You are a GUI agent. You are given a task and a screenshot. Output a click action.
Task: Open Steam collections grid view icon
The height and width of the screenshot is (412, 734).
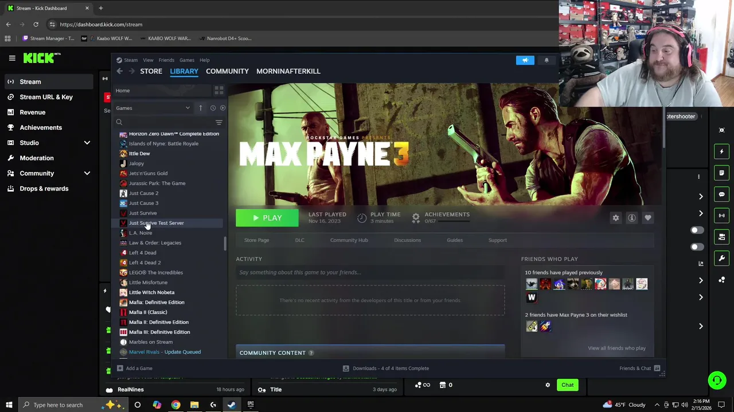coord(218,90)
